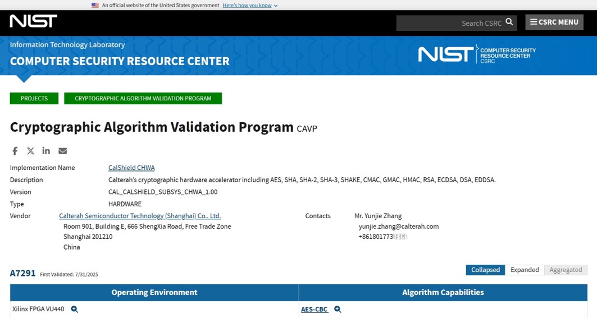Choose the Aggregated view option
Viewport: 597px width, 318px height.
566,270
